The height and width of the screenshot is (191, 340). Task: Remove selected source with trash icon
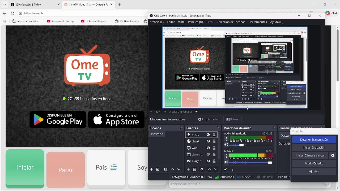(194, 169)
